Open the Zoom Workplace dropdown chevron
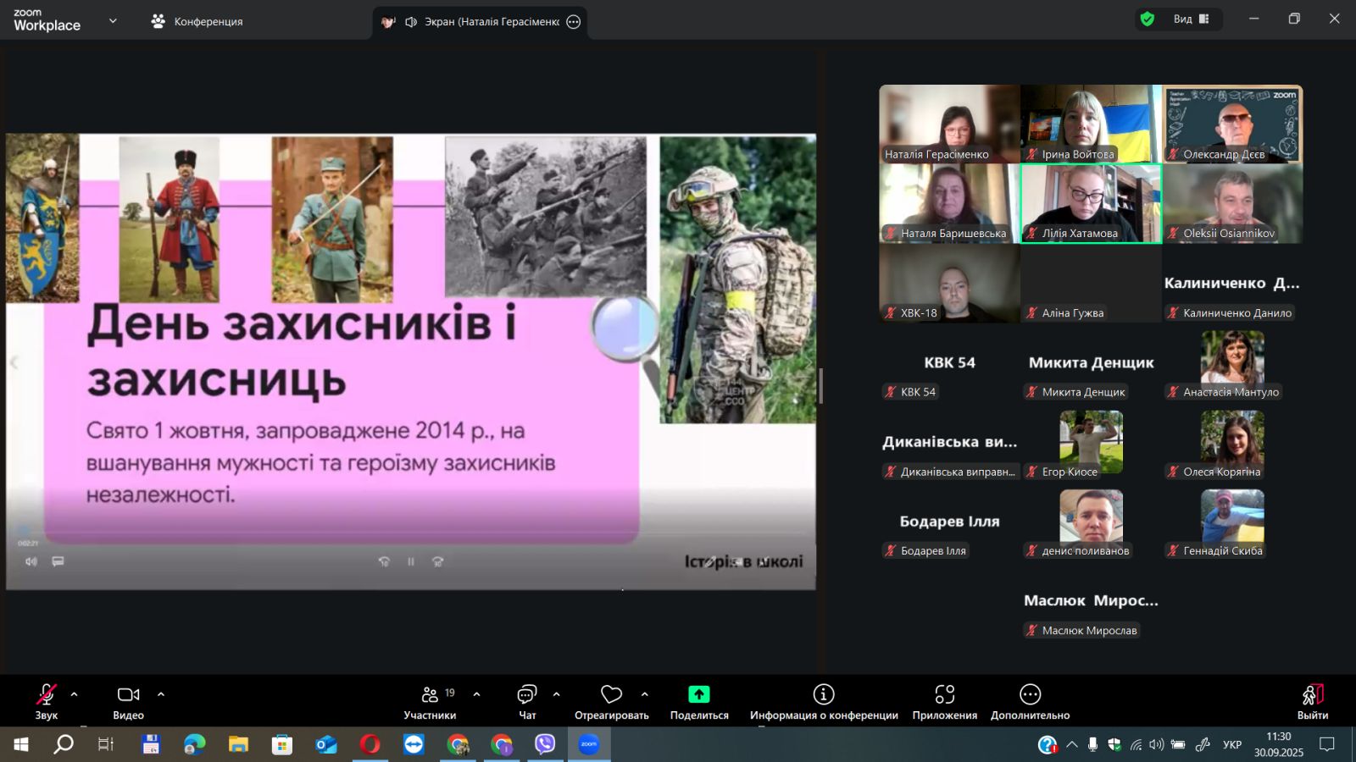The image size is (1356, 762). coord(113,21)
